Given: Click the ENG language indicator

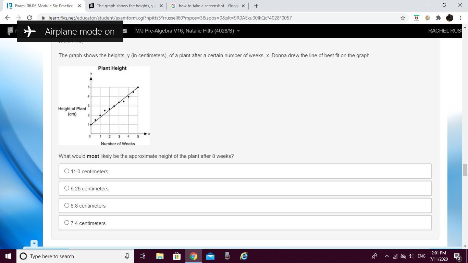Looking at the screenshot, I should tap(422, 256).
